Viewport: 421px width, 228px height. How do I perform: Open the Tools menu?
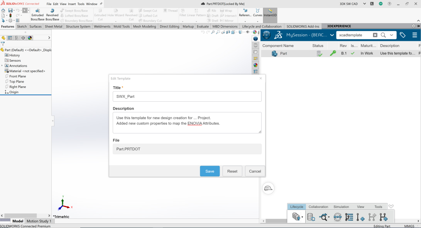point(81,4)
